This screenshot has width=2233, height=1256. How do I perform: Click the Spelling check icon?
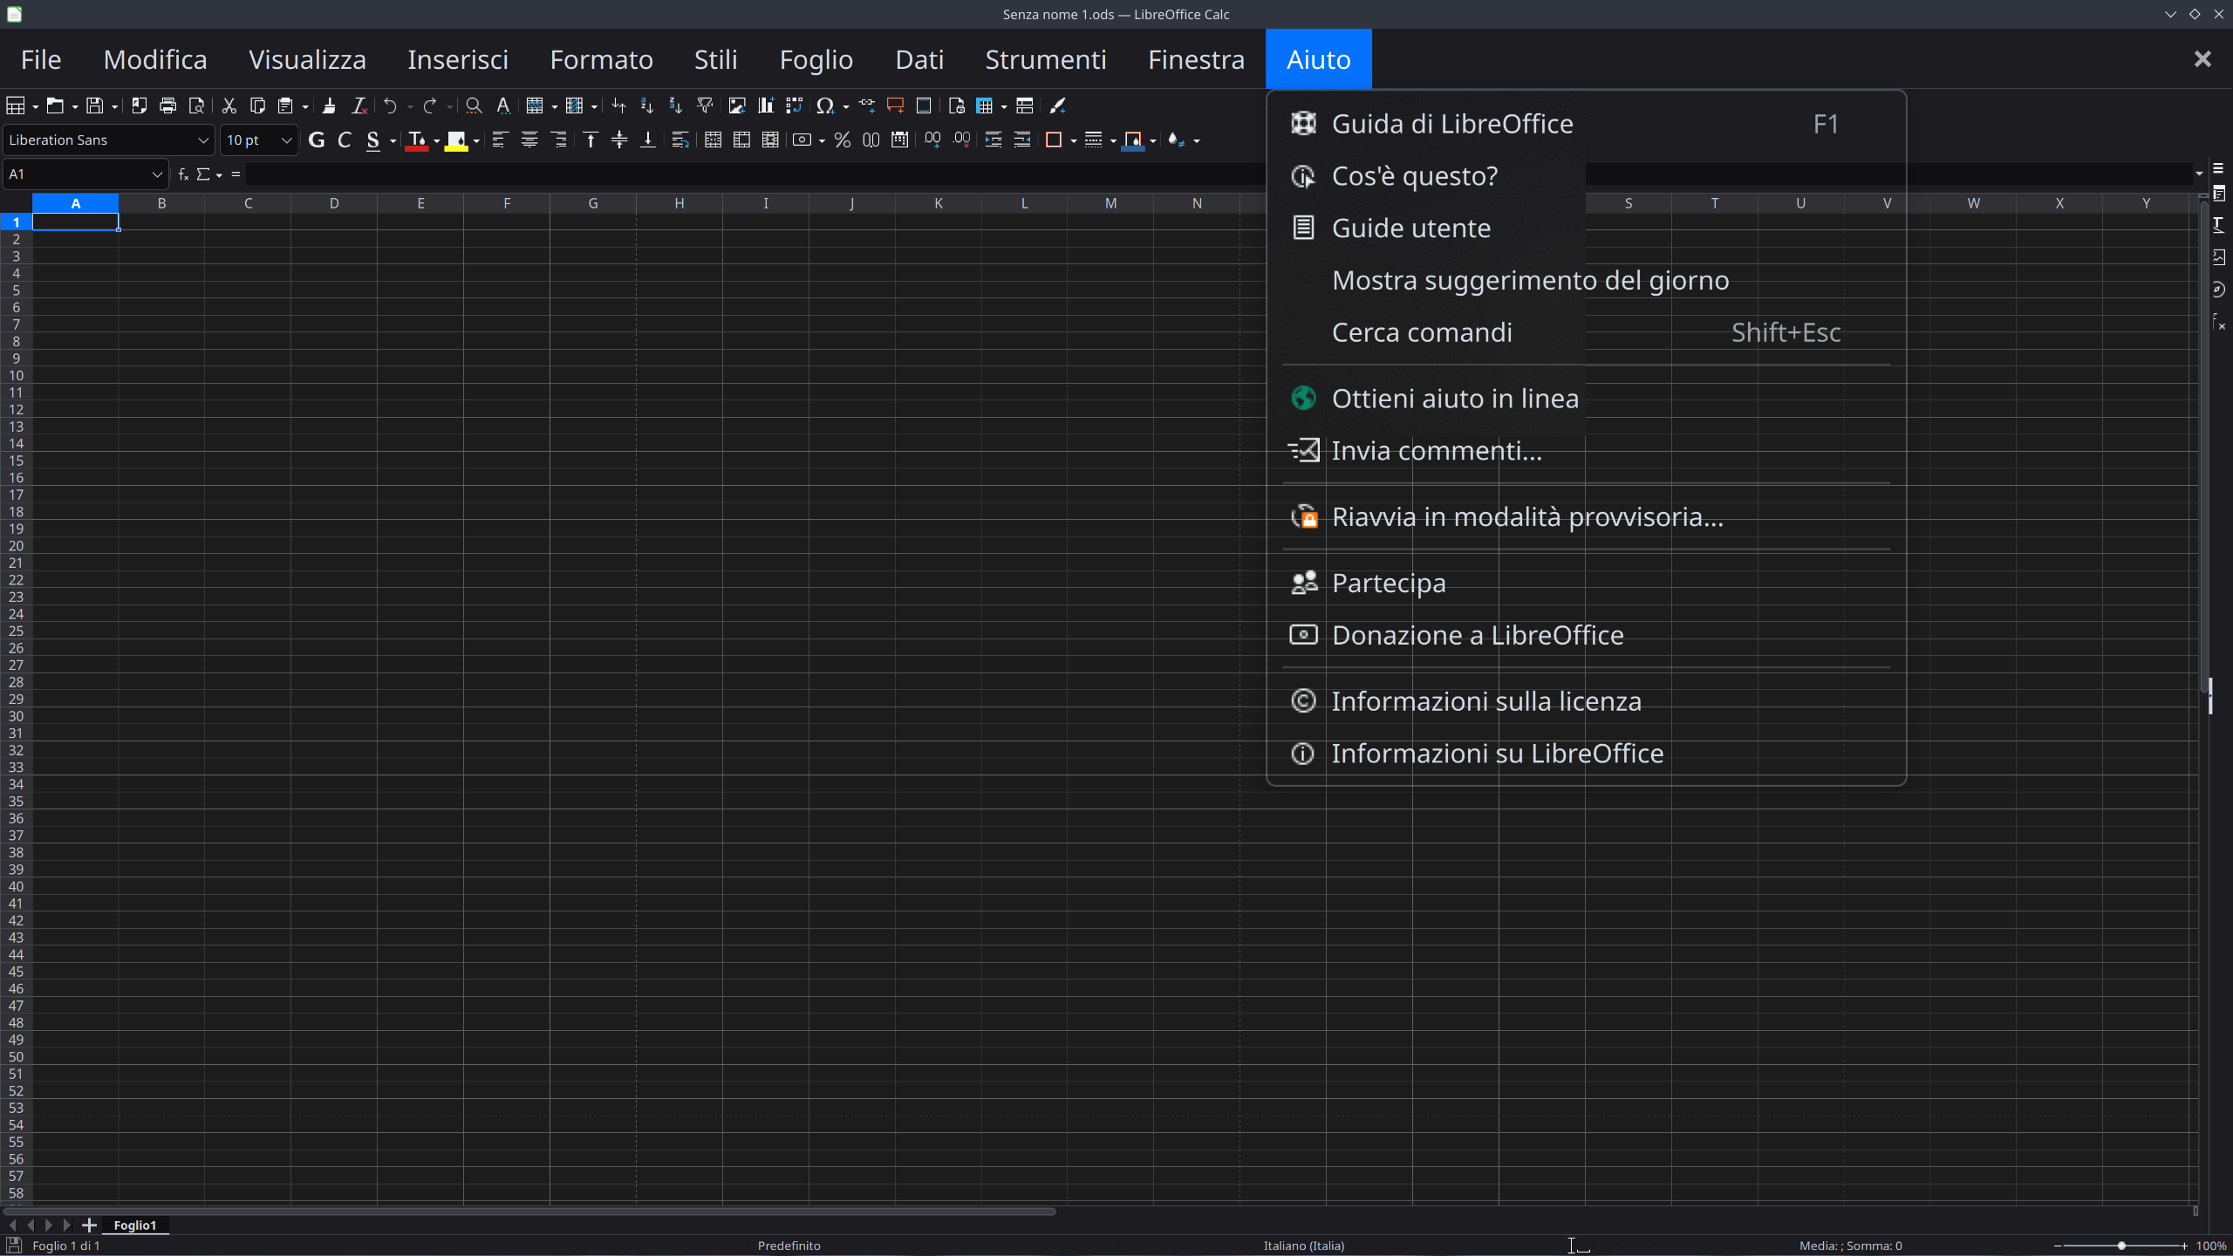pyautogui.click(x=503, y=106)
